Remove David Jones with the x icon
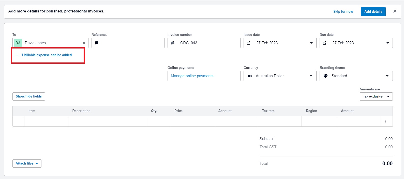This screenshot has height=179, width=404. 84,43
